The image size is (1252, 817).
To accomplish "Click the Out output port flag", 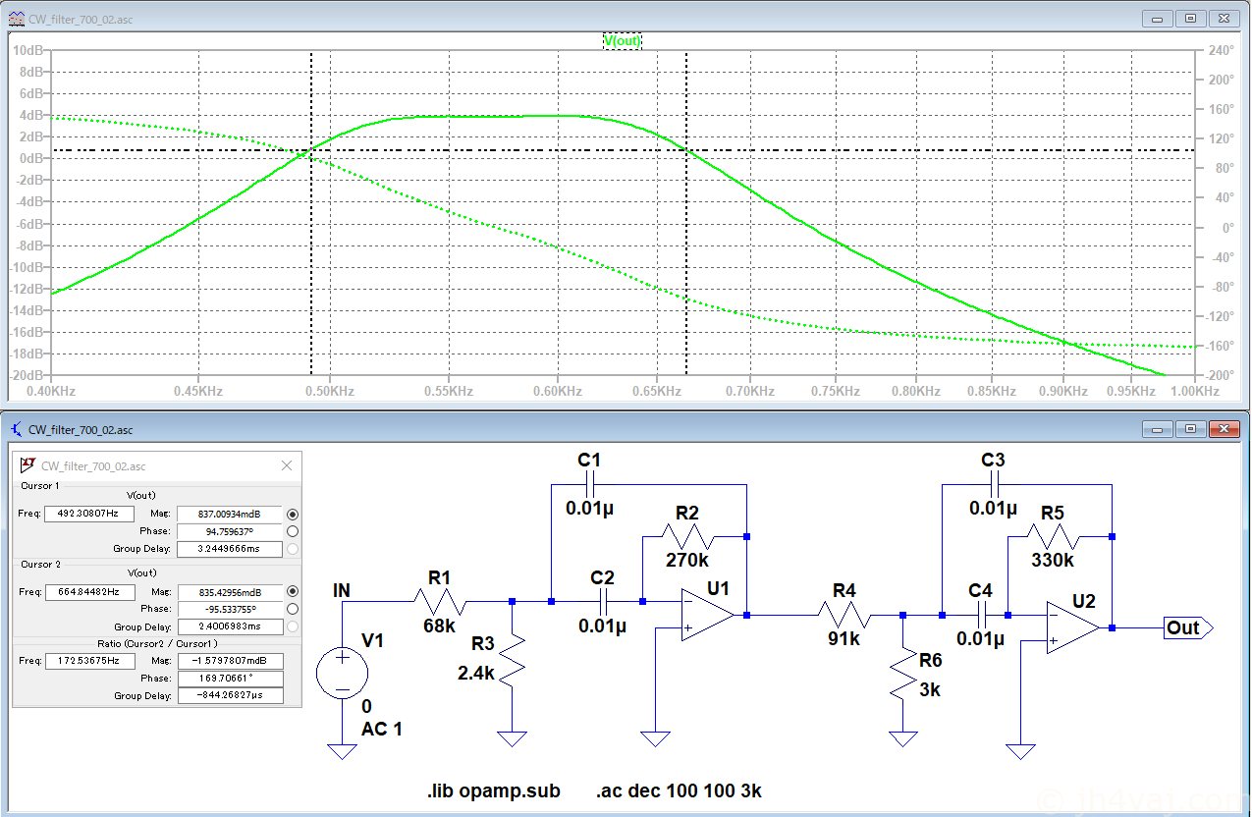I will [x=1189, y=627].
